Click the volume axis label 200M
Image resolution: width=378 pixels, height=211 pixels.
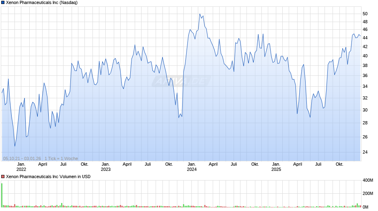point(368,193)
